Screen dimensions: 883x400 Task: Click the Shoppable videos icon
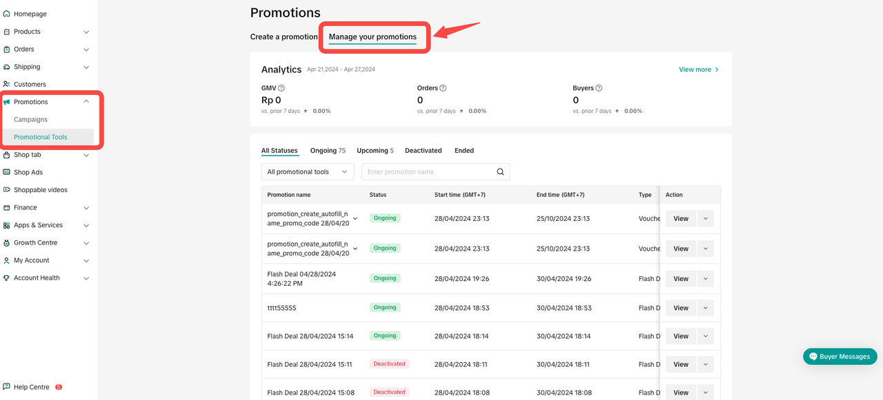tap(7, 190)
